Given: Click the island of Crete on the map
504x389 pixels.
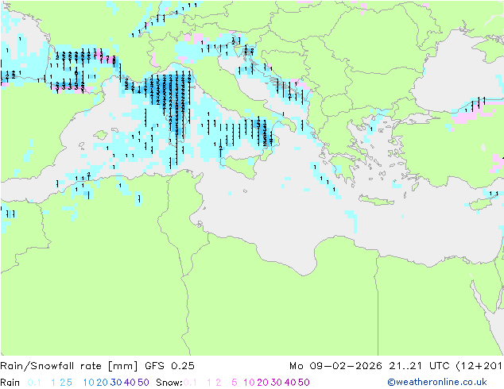Looking at the screenshot, I should tap(376, 200).
